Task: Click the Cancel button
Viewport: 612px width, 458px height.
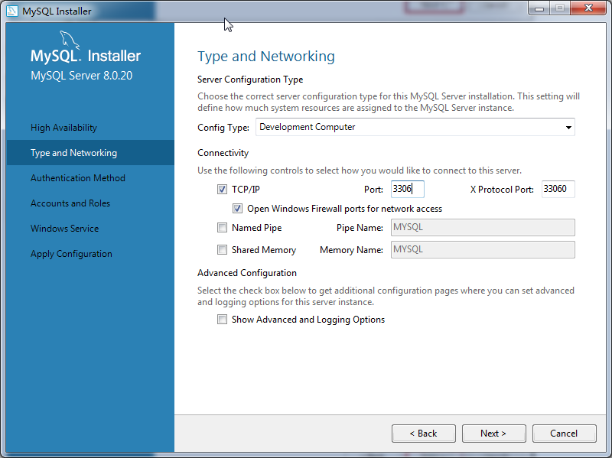Action: 564,433
